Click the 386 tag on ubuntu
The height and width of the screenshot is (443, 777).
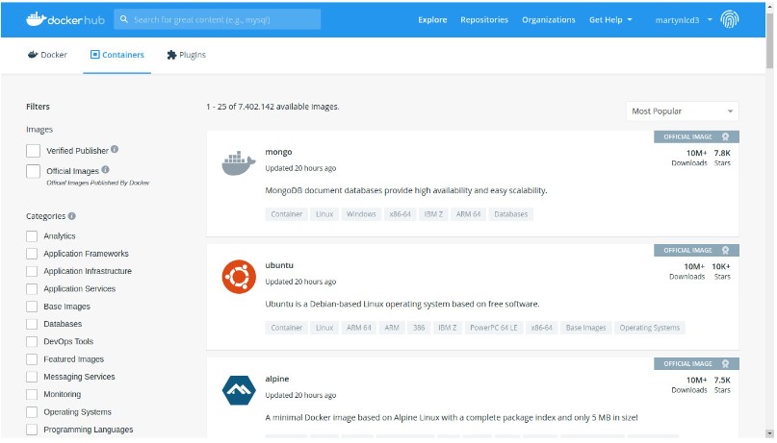(419, 328)
